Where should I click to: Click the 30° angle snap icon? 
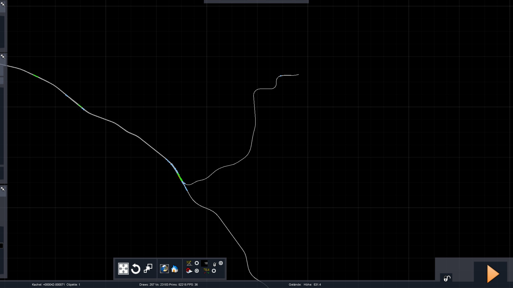tap(189, 263)
